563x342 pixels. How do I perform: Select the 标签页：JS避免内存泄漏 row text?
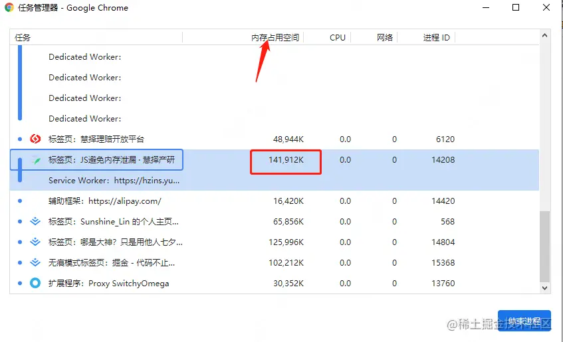coord(112,159)
